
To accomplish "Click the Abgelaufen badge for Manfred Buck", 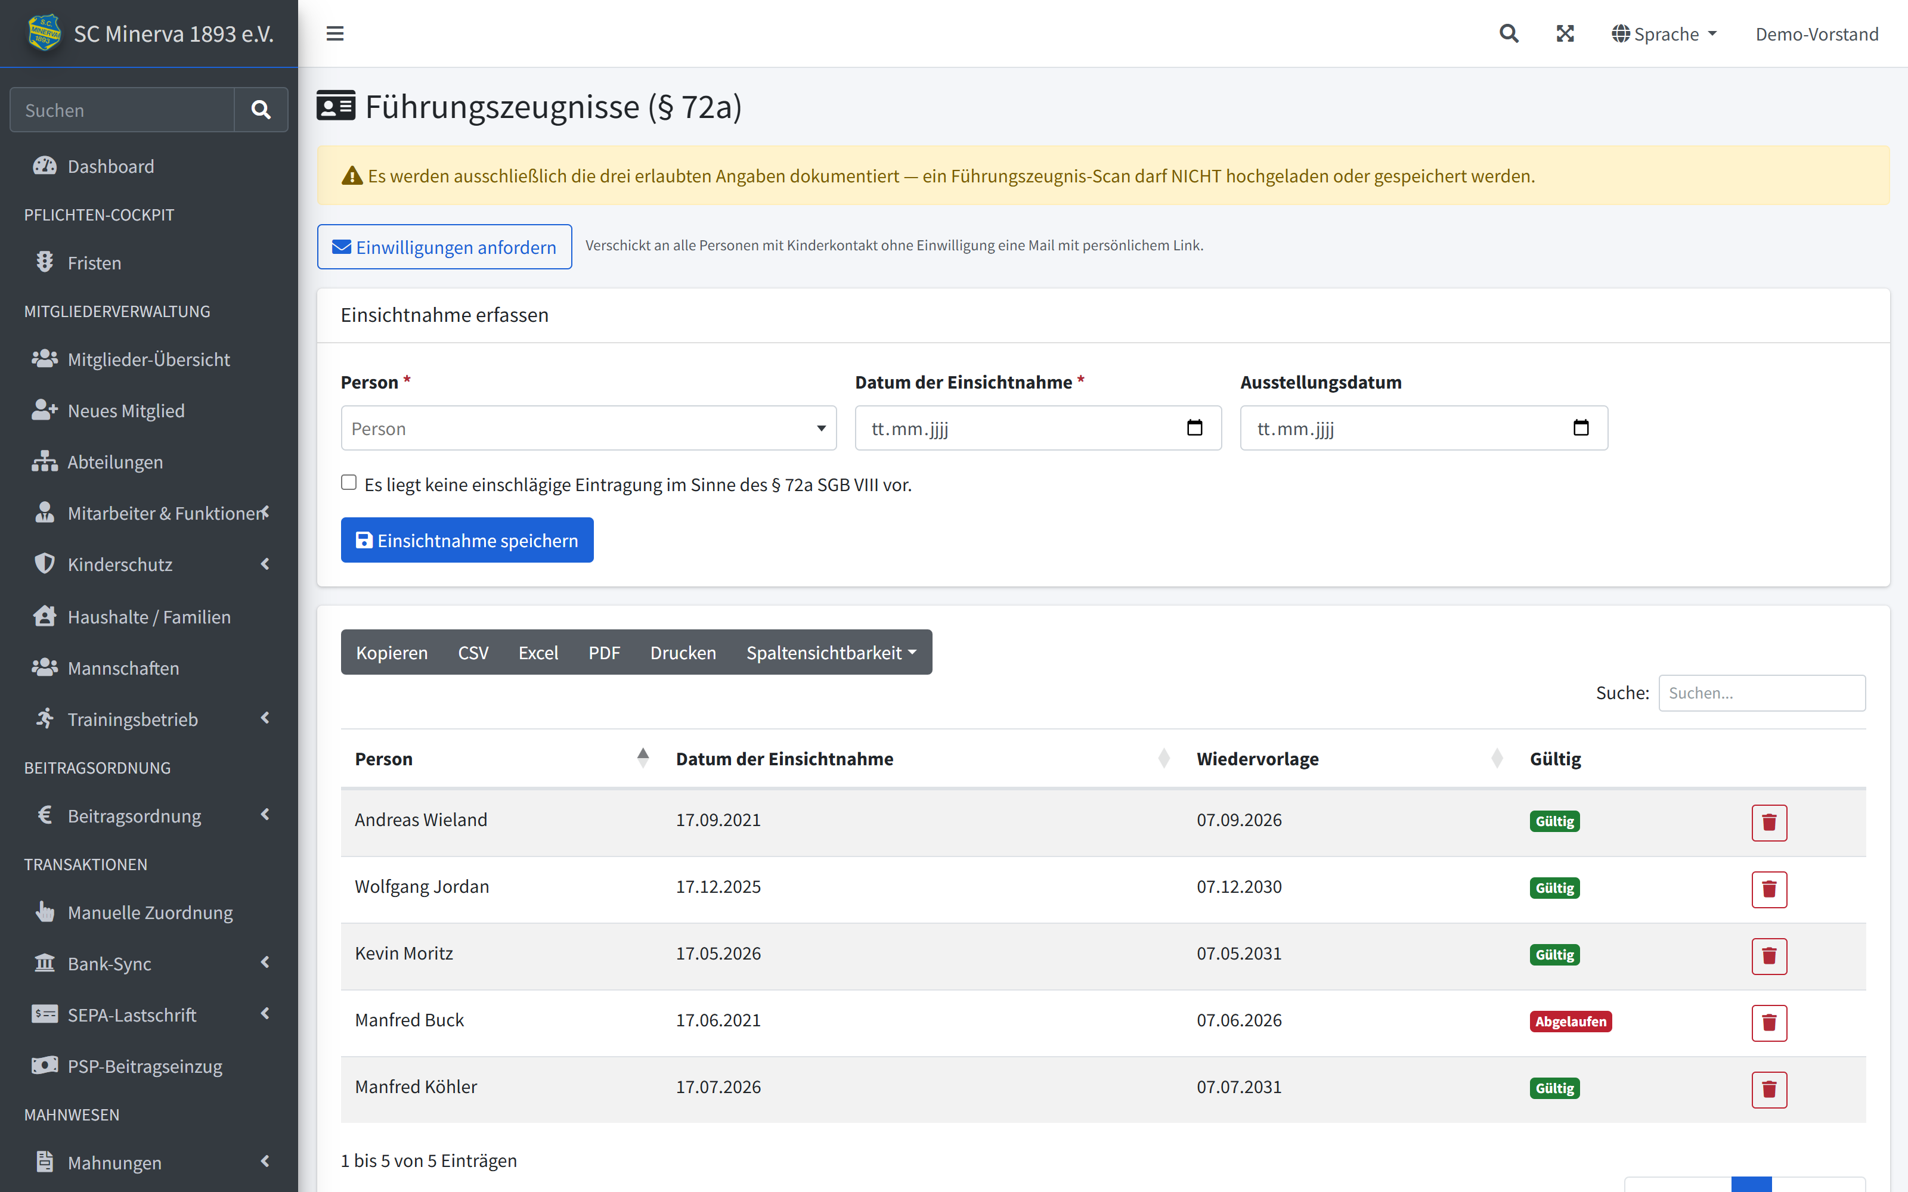I will (x=1571, y=1022).
